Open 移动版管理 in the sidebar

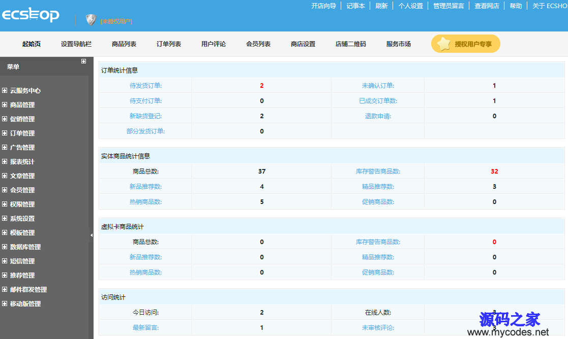point(25,303)
